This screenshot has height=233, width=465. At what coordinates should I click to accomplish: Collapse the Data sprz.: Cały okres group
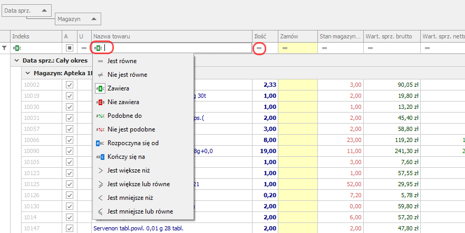tap(16, 60)
